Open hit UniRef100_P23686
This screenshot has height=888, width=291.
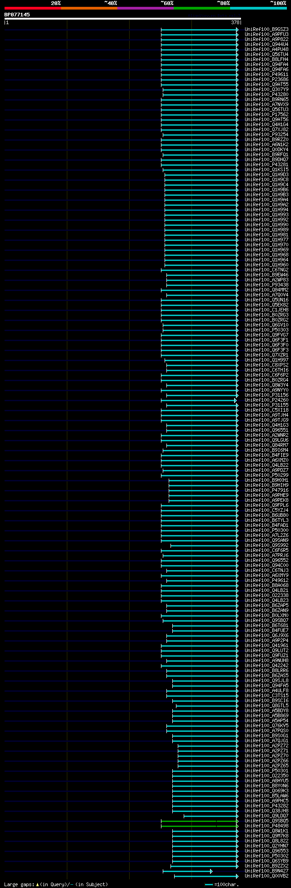pyautogui.click(x=266, y=79)
